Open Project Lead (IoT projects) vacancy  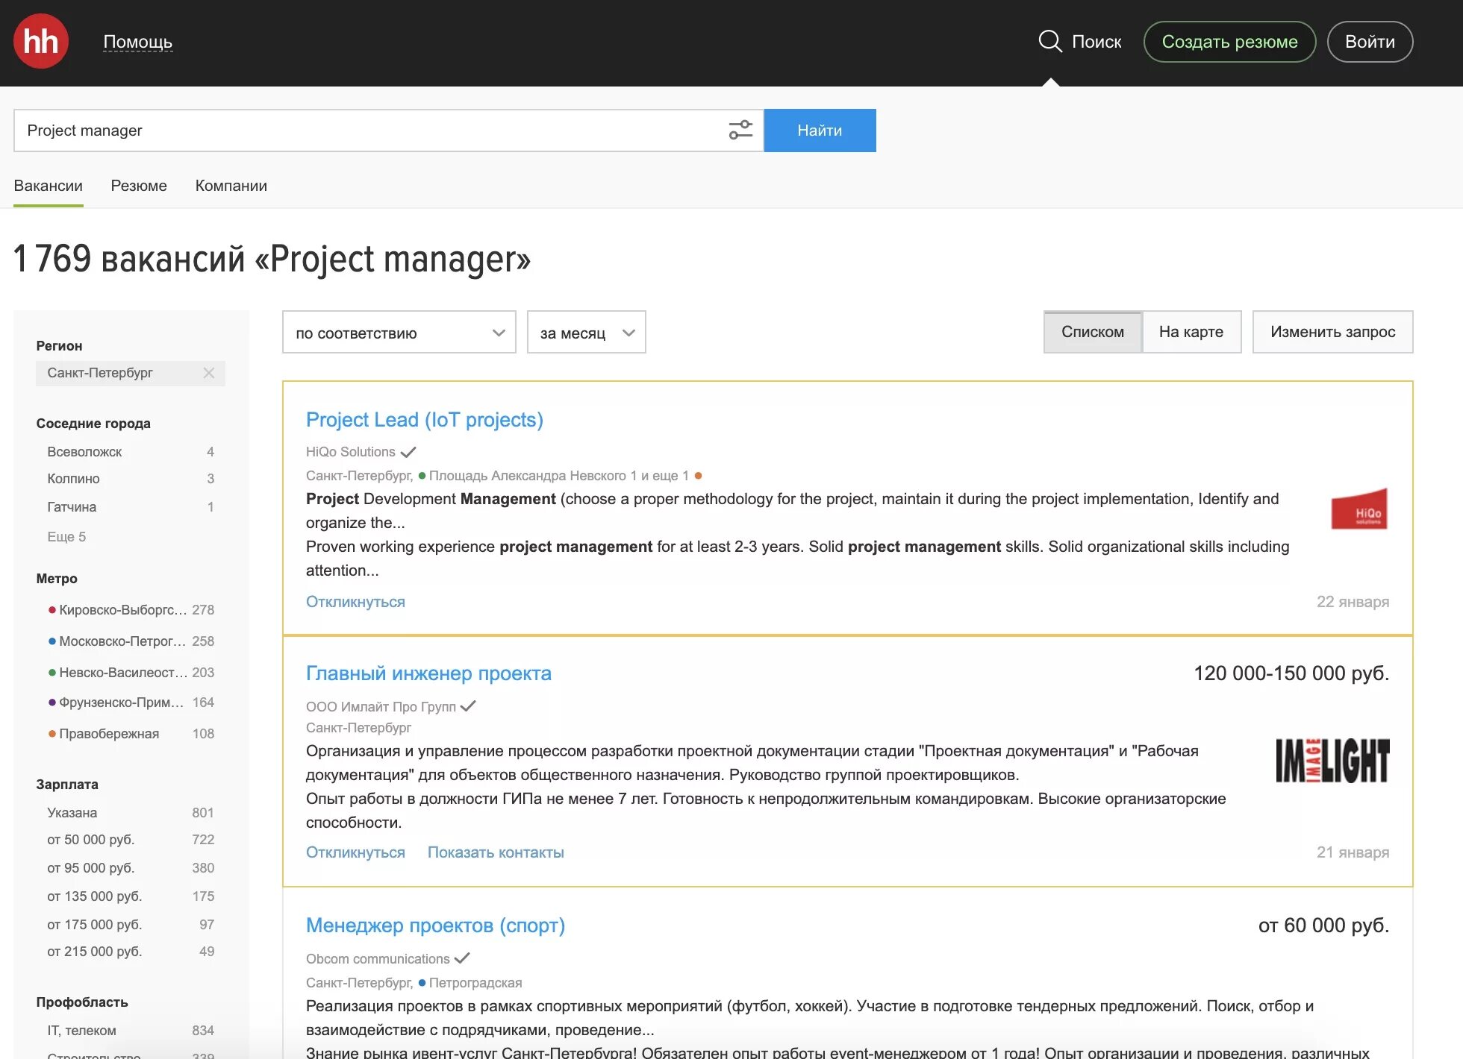pos(425,420)
